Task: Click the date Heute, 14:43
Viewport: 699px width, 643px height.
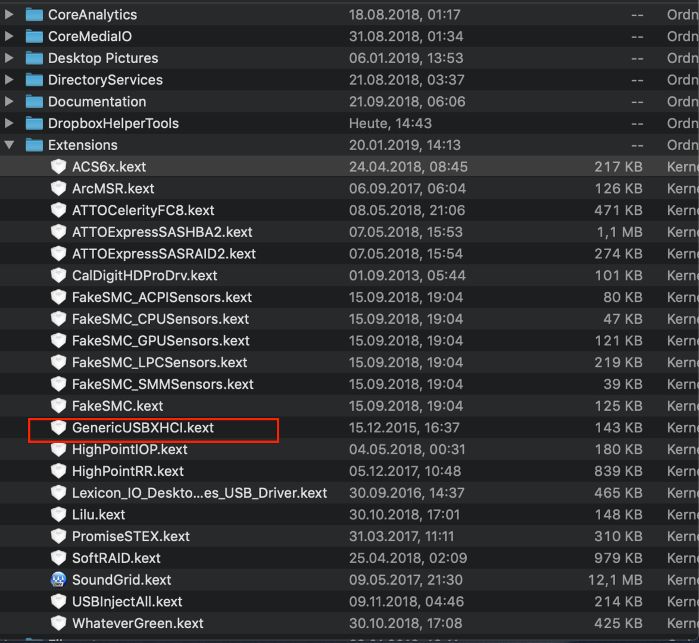Action: pyautogui.click(x=391, y=123)
